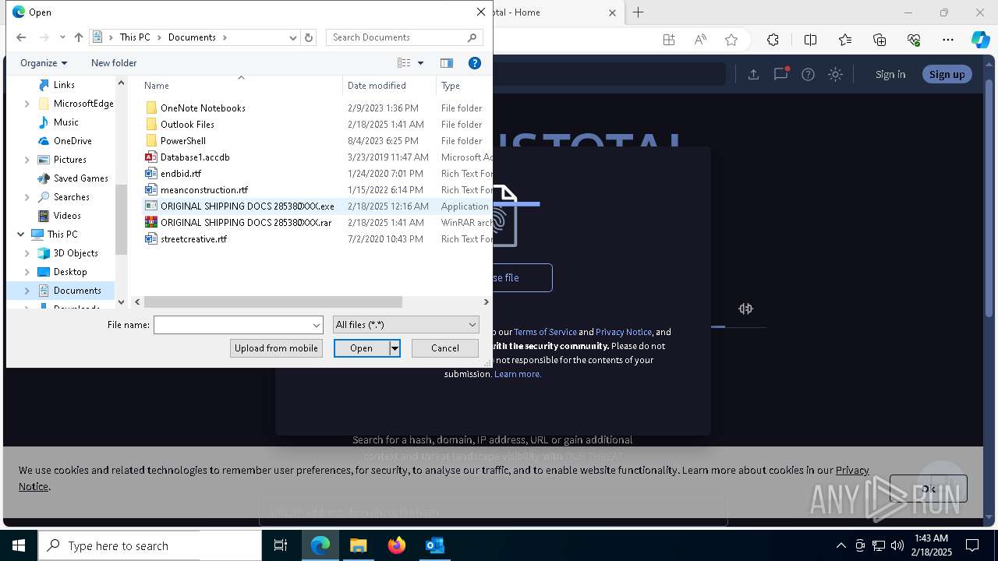Go up one folder level

tap(78, 37)
